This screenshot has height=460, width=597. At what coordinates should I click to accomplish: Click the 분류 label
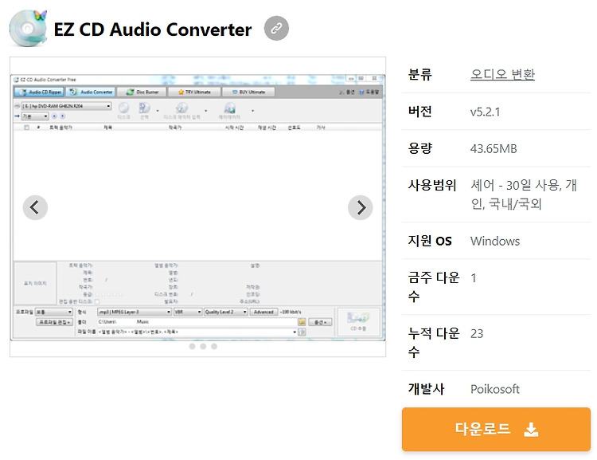pos(420,74)
